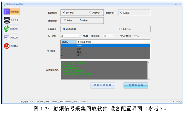Click the 读取当前配置 button
The image size is (183, 113).
coord(103,86)
